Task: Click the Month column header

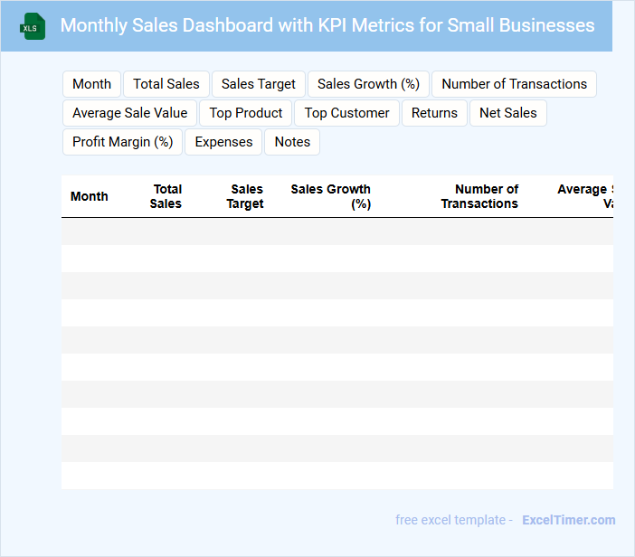Action: coord(89,196)
